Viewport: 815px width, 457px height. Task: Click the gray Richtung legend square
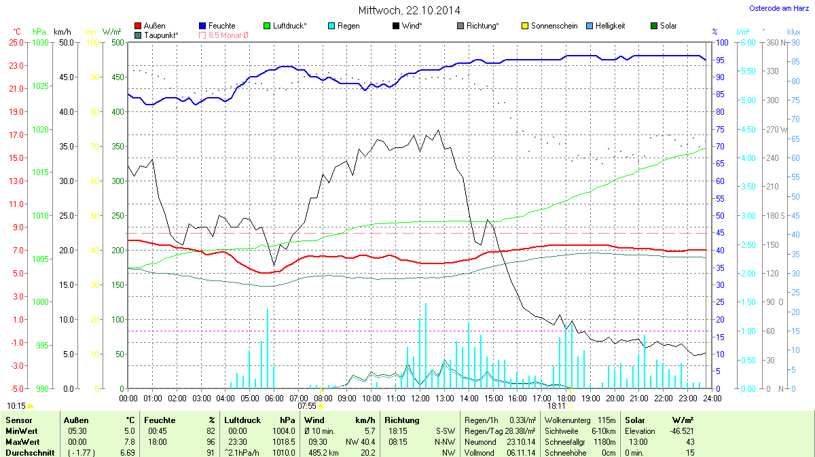click(460, 26)
